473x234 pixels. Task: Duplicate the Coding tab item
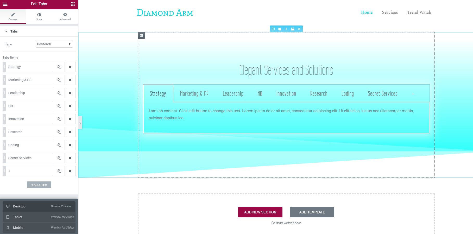point(59,145)
